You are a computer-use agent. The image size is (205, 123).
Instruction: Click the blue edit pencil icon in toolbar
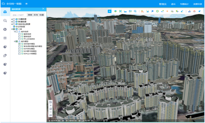(x=182, y=11)
